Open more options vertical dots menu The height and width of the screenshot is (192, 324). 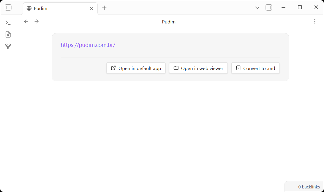315,21
